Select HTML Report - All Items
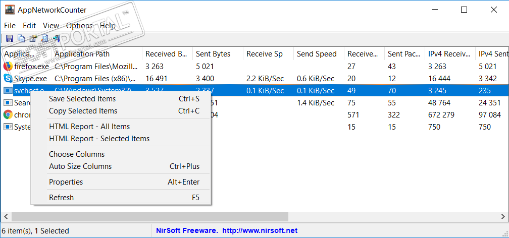Screen dimensions: 509x238 tap(89, 127)
